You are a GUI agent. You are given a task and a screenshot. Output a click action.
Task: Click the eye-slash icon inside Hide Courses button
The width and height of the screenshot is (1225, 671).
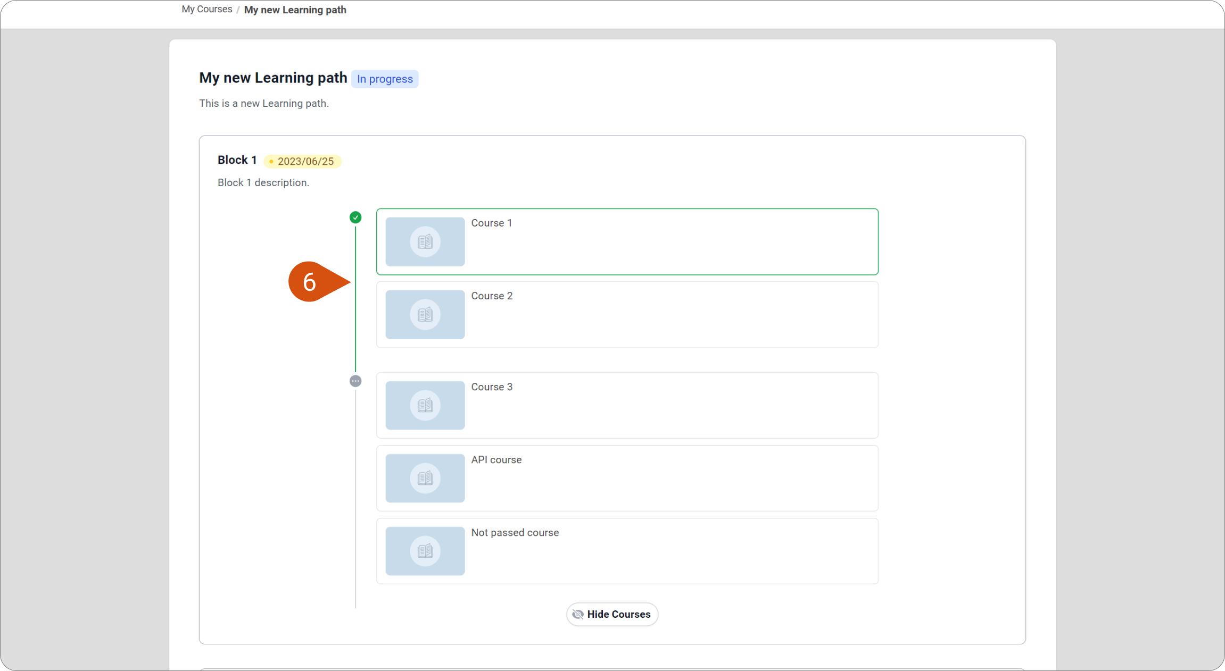pyautogui.click(x=577, y=614)
